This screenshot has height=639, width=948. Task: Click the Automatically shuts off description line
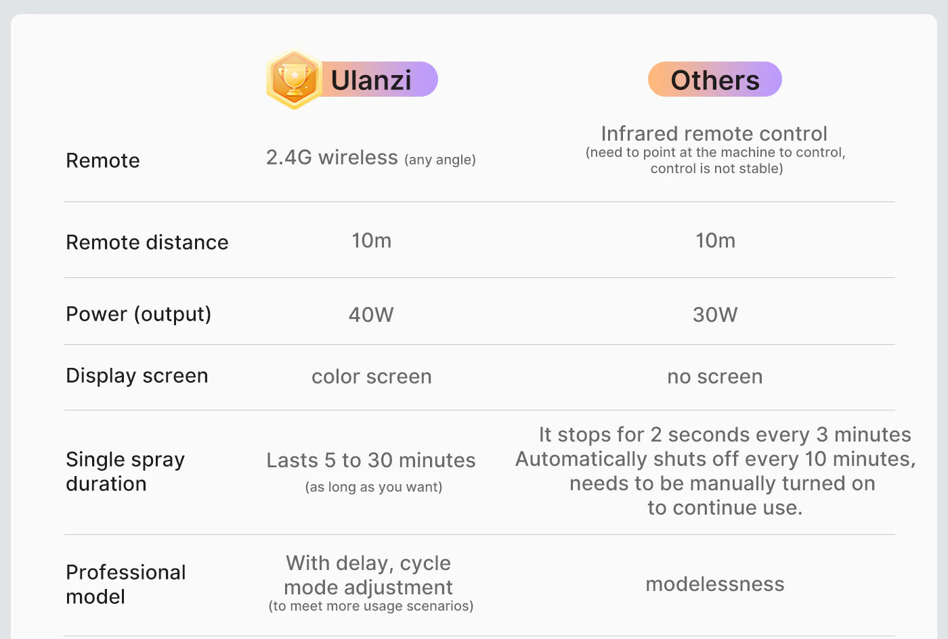pos(715,459)
